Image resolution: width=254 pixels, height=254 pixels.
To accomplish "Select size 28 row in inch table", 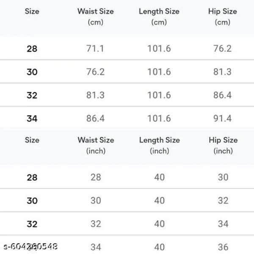I will click(127, 177).
